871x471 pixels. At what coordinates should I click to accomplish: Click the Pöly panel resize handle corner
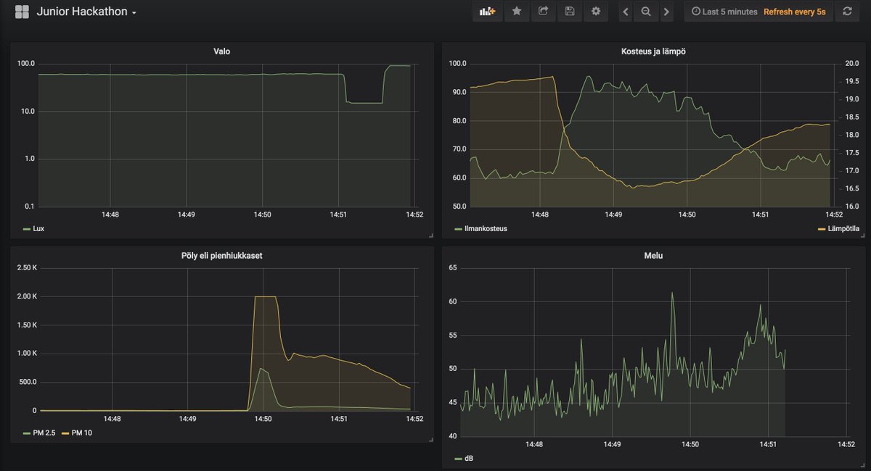click(x=430, y=440)
